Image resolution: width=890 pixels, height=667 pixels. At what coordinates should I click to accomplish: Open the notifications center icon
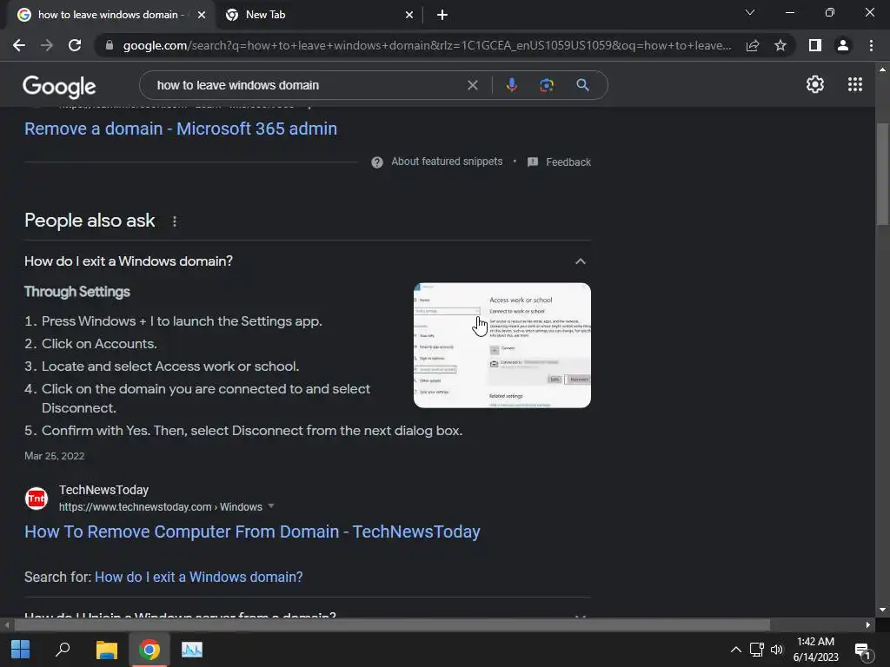pos(862,651)
